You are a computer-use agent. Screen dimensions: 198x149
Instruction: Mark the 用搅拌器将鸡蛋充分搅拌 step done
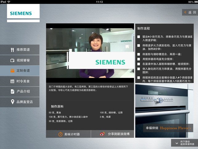click(x=139, y=59)
